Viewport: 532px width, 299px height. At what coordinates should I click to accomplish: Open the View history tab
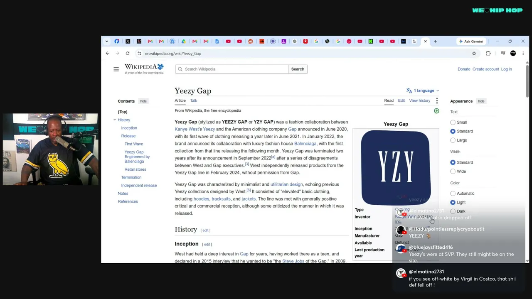click(420, 100)
